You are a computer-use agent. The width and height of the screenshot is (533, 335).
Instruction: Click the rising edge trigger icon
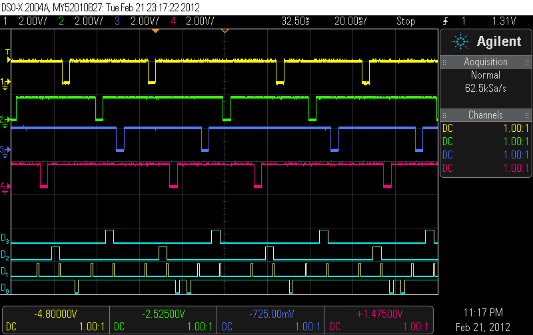click(443, 21)
